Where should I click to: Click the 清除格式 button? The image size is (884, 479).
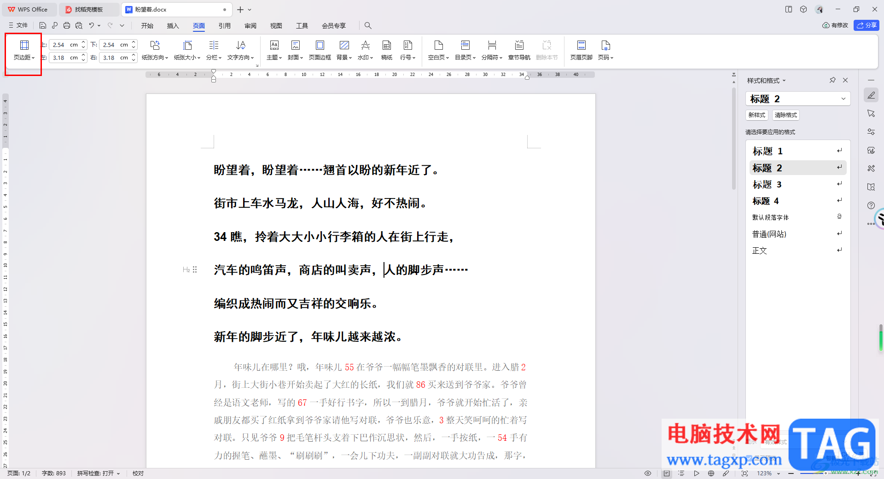click(785, 115)
